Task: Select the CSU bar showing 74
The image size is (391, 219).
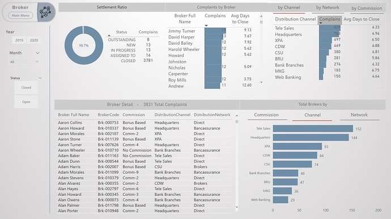Action: [x=292, y=164]
